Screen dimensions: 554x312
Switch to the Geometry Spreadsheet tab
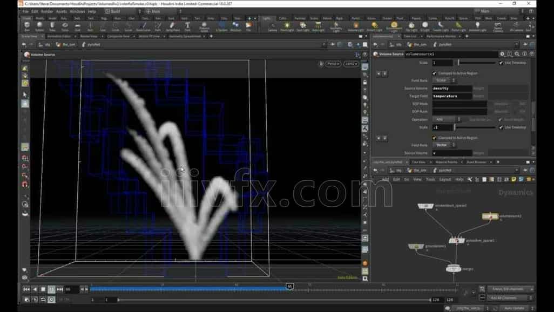185,36
